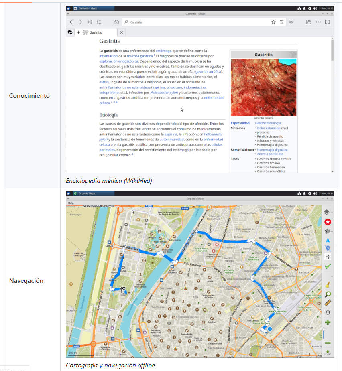The height and width of the screenshot is (371, 342).
Task: Open the estómago link in the article
Action: (x=163, y=51)
